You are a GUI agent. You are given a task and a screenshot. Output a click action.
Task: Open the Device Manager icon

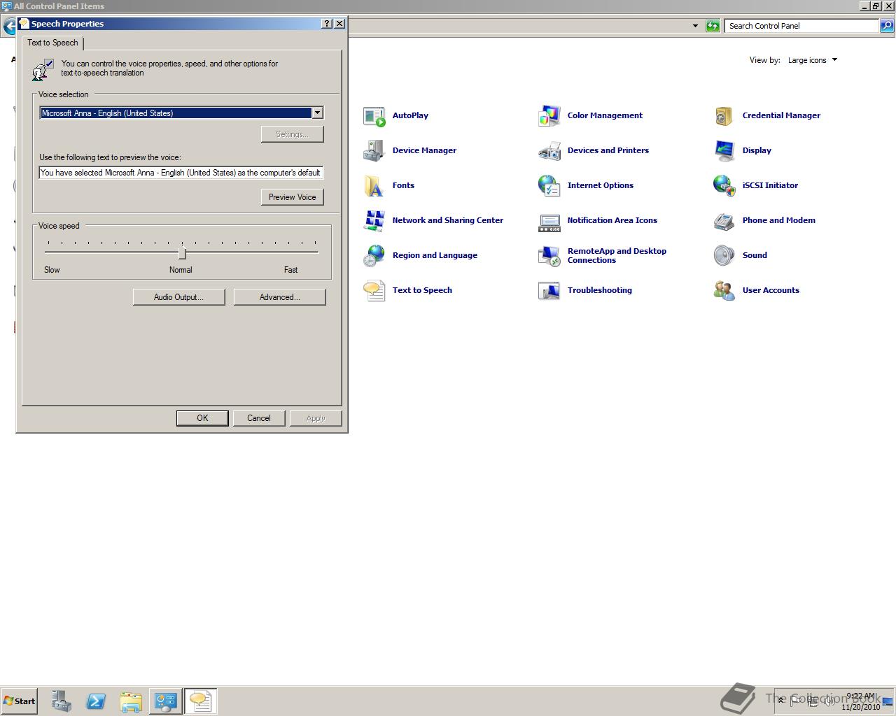click(374, 151)
